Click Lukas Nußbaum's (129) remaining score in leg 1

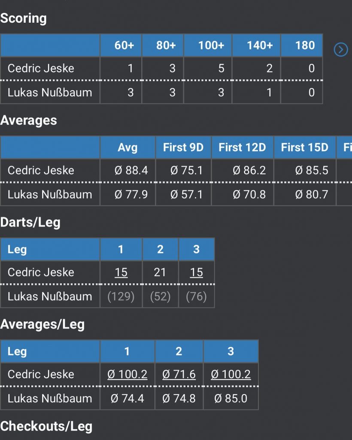[121, 296]
